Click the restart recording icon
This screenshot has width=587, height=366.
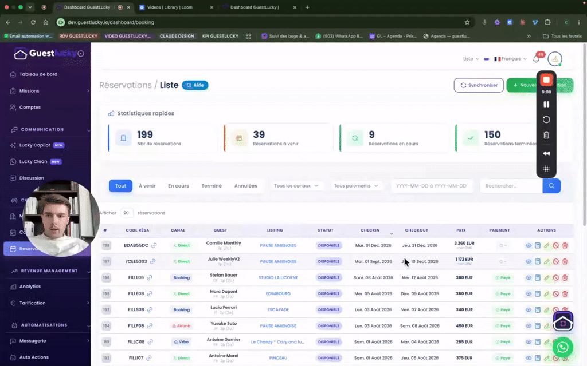(546, 120)
